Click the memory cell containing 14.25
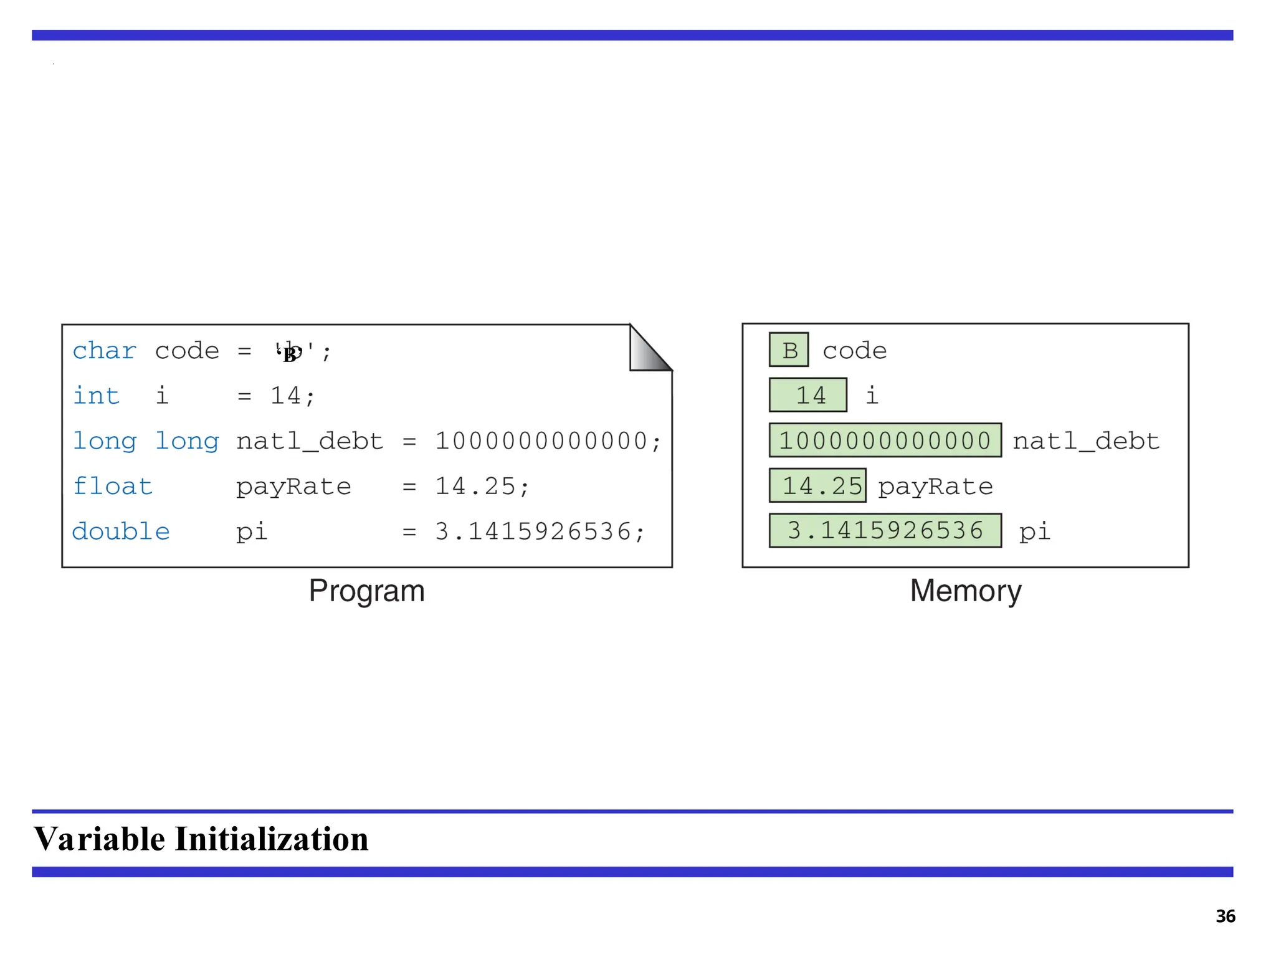1276x957 pixels. pyautogui.click(x=817, y=485)
